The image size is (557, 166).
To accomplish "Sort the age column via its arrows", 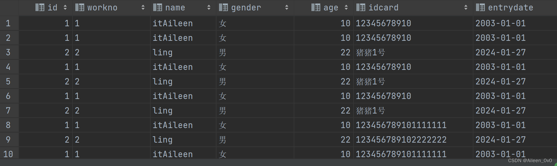I will tap(346, 8).
